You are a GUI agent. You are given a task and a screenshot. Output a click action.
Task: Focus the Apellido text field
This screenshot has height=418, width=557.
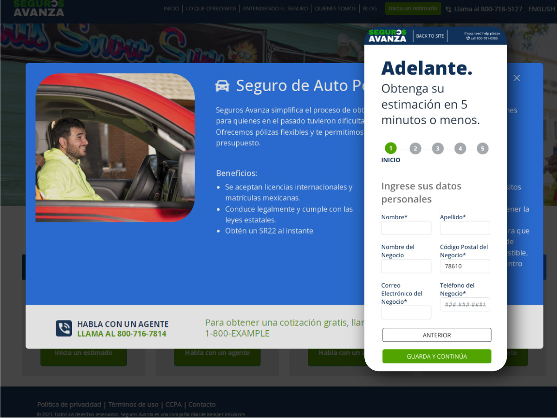[465, 228]
